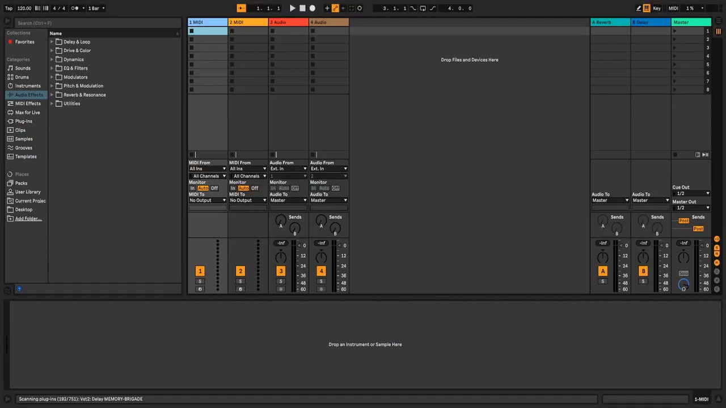Click the Stop button in the transport
726x408 pixels.
pyautogui.click(x=302, y=8)
